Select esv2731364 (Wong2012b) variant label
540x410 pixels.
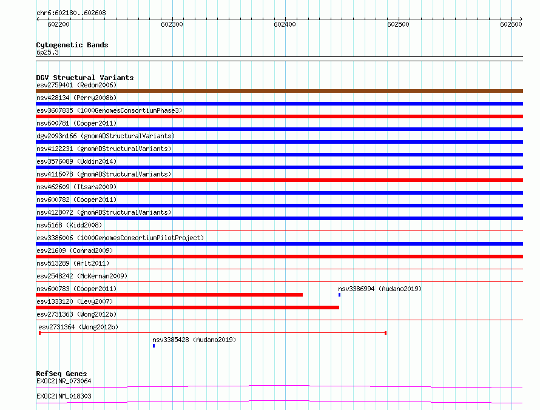point(78,327)
